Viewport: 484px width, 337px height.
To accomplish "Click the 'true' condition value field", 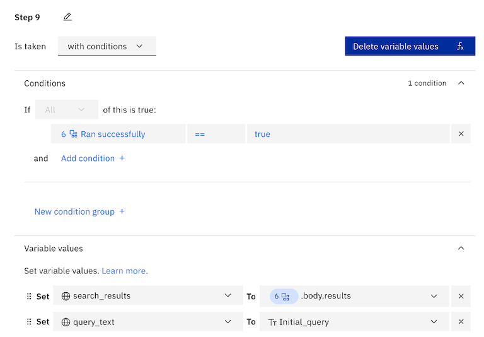I will click(x=347, y=134).
